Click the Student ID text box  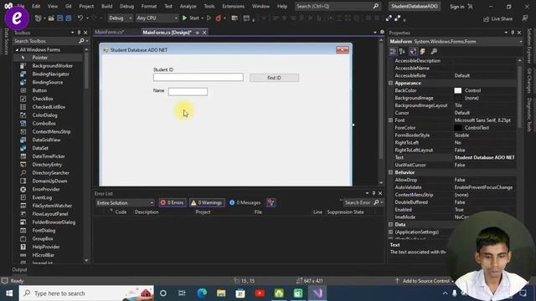[198, 78]
